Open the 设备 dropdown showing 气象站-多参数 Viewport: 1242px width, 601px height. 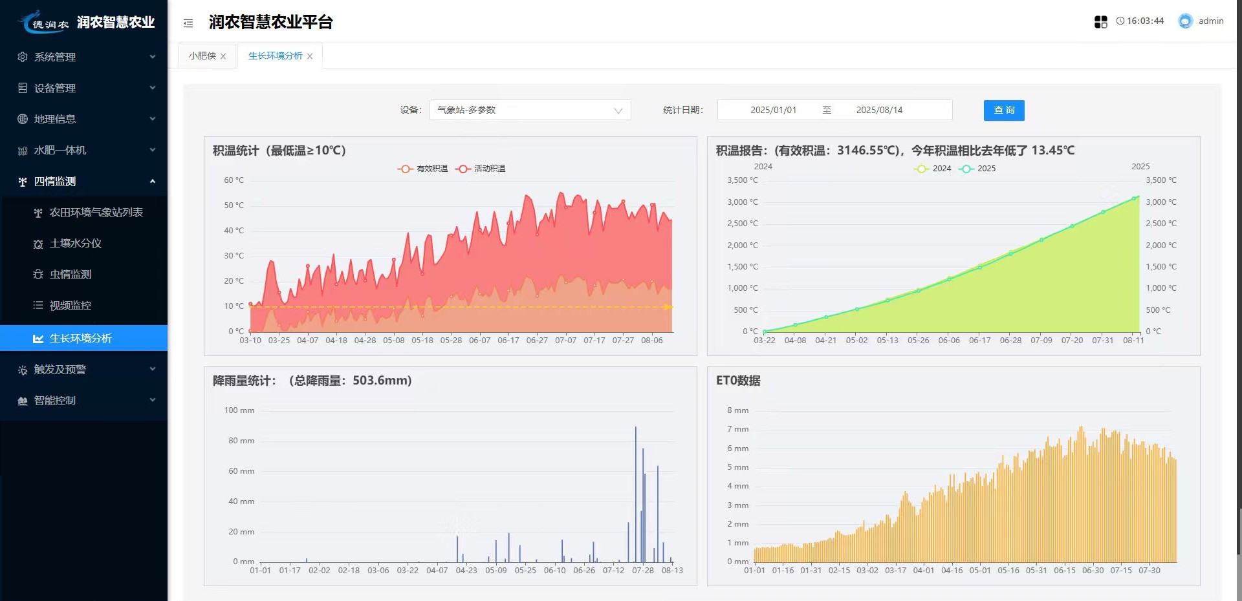tap(530, 111)
